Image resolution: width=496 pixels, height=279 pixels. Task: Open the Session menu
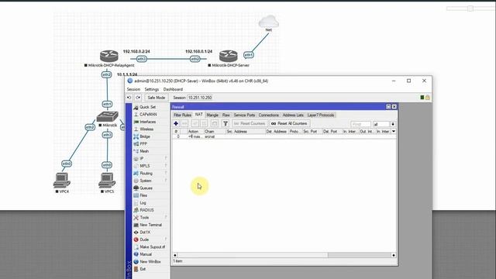[133, 90]
